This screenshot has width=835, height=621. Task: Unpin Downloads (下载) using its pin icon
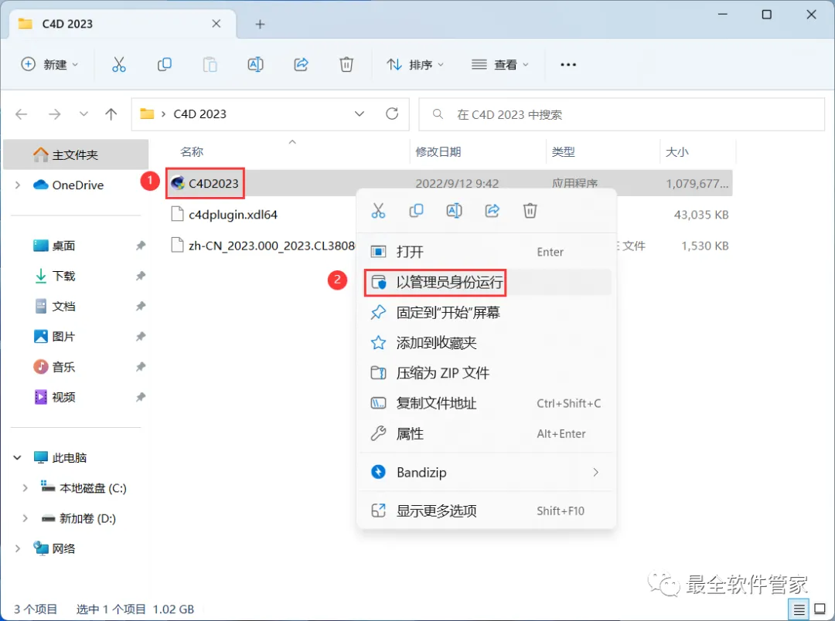(x=140, y=276)
